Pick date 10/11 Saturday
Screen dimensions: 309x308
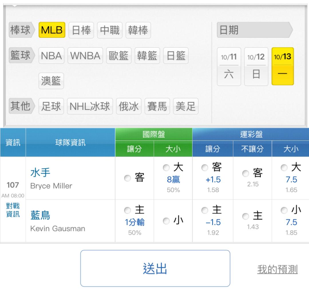(229, 66)
